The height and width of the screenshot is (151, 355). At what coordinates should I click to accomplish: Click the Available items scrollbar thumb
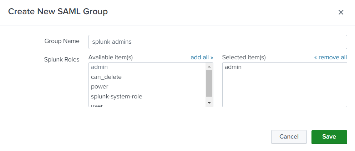[x=209, y=83]
